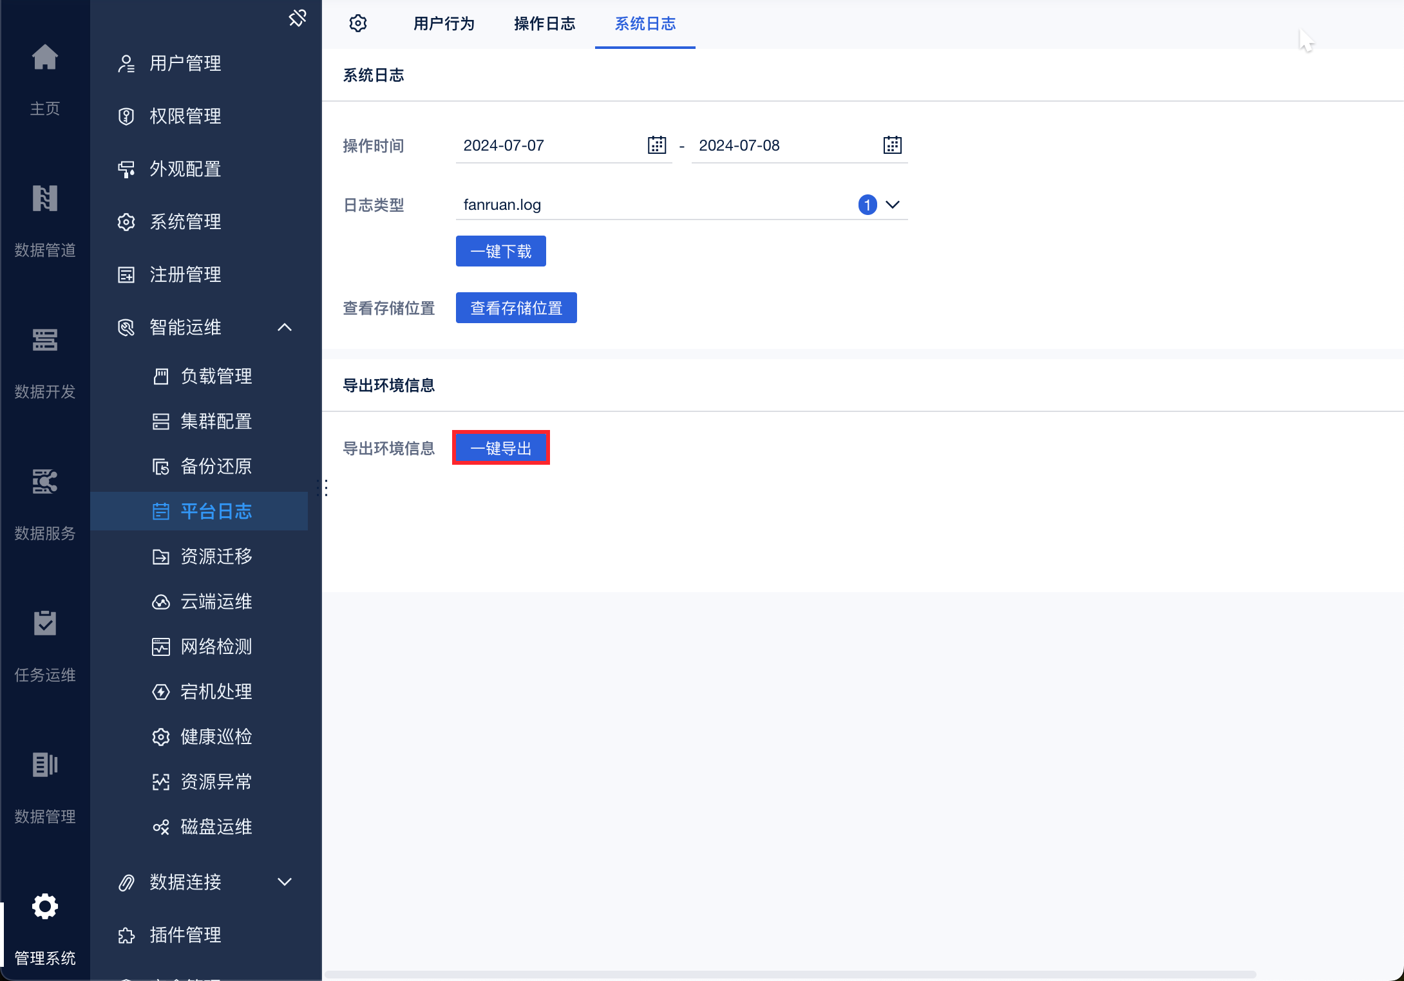Screen dimensions: 1404x981
Task: Click the 查看存储位置 button
Action: (x=516, y=308)
